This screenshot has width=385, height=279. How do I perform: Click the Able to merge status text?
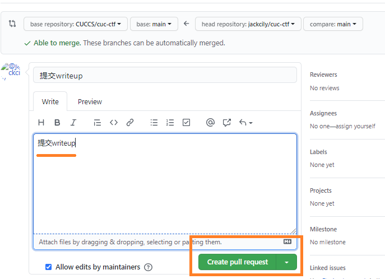57,43
